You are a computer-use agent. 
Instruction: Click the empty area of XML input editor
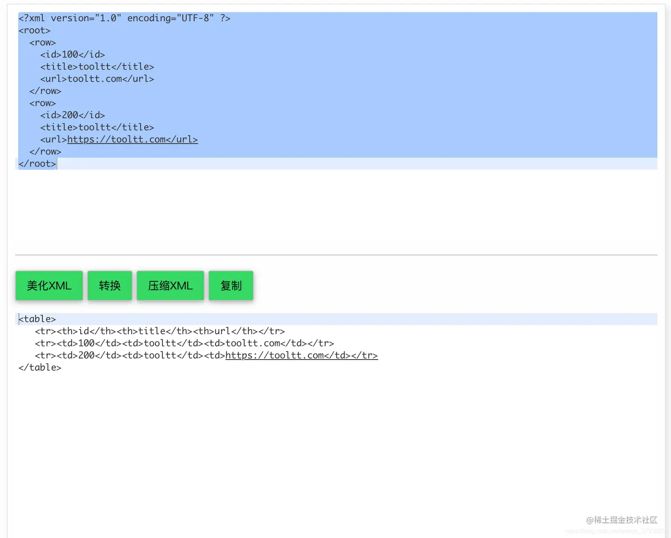(336, 212)
